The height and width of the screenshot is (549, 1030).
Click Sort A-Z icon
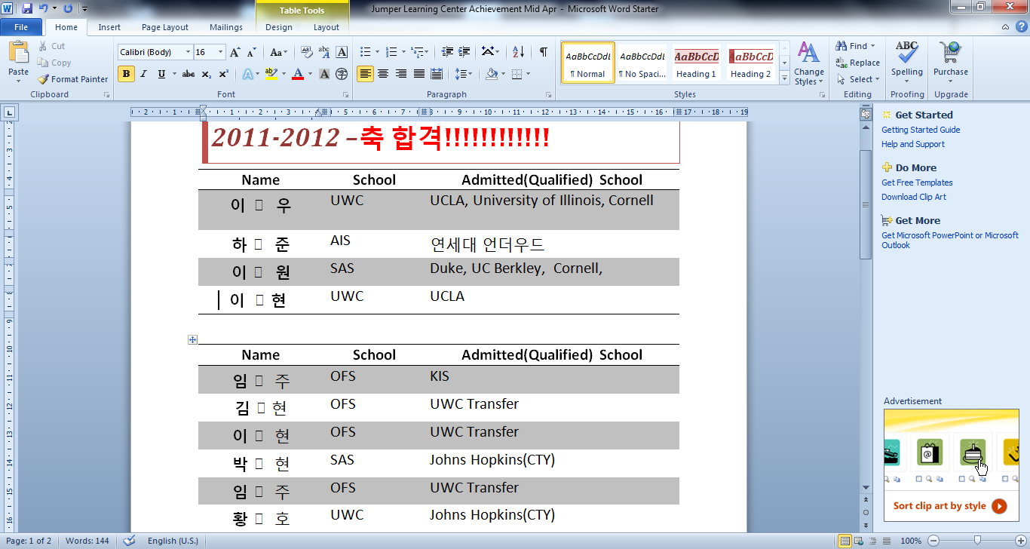coord(518,52)
